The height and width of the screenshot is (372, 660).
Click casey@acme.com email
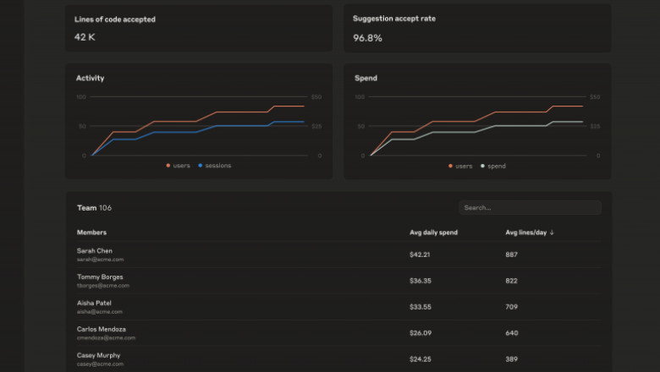(100, 364)
